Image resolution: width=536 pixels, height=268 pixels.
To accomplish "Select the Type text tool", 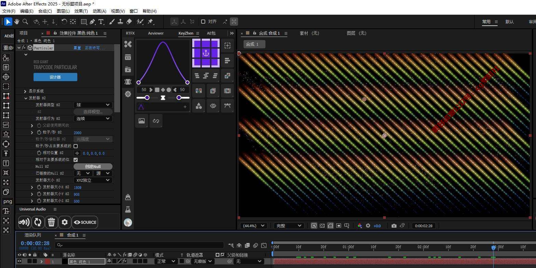I will point(101,22).
